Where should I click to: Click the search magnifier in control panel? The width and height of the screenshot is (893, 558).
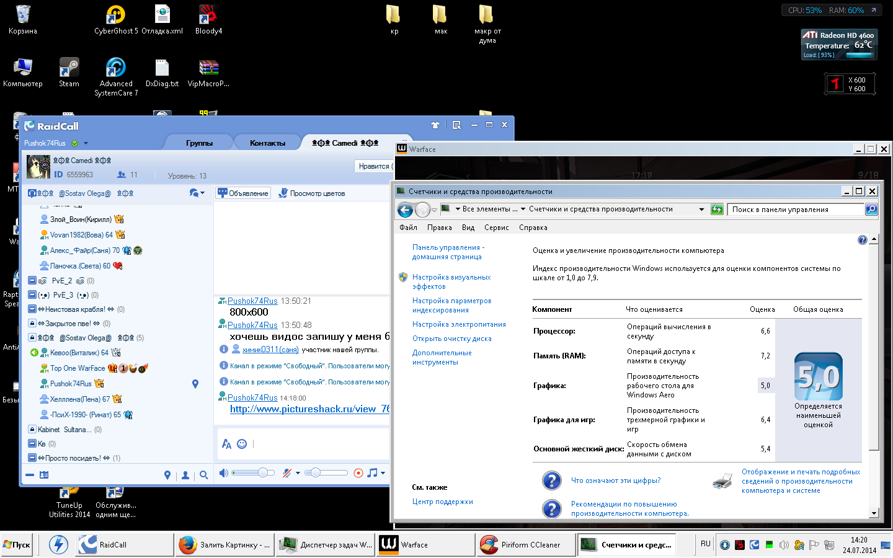coord(871,210)
